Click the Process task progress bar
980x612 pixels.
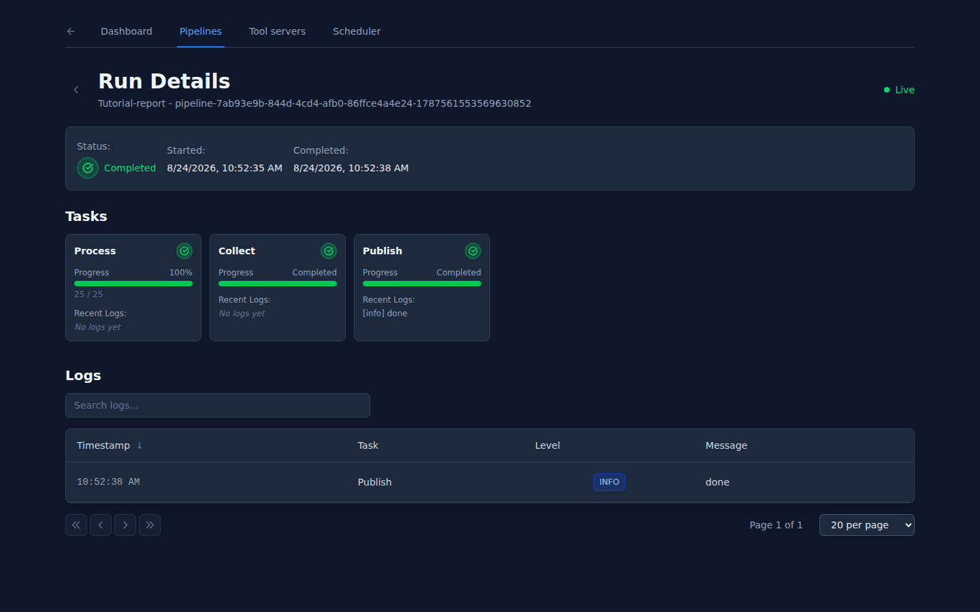coord(133,284)
